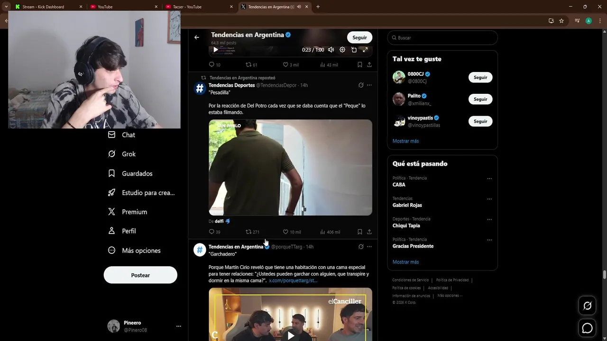Viewport: 607px width, 341px height.
Task: Click the page vertical scrollbar thumb
Action: click(x=605, y=275)
